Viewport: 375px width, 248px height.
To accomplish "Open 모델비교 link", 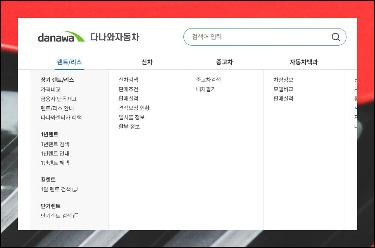I will (283, 89).
